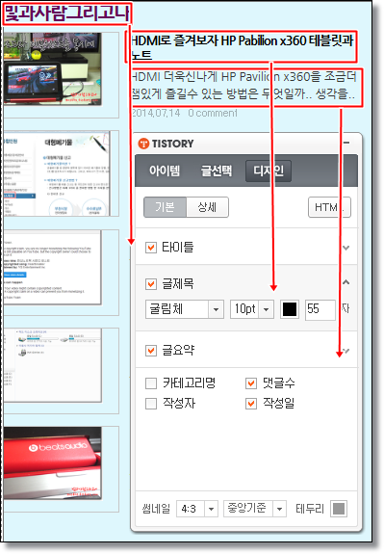Uncheck the 작성일 checkbox
Image resolution: width=384 pixels, height=554 pixels.
coord(251,404)
